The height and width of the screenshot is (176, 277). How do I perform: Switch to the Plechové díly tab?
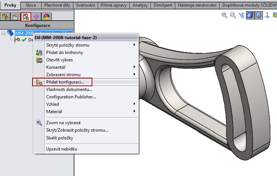coord(57,5)
